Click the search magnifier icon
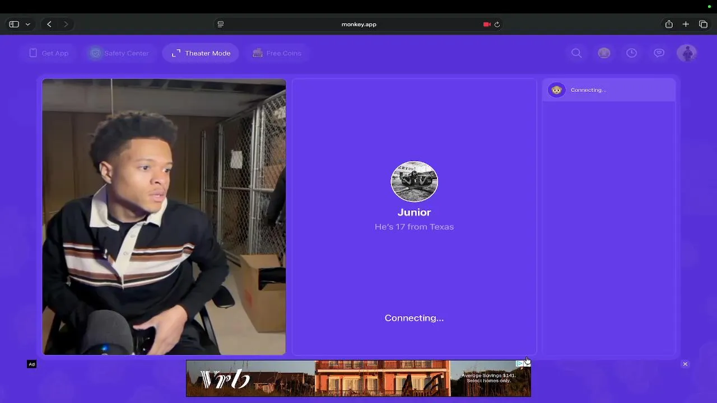This screenshot has height=403, width=717. [x=576, y=53]
